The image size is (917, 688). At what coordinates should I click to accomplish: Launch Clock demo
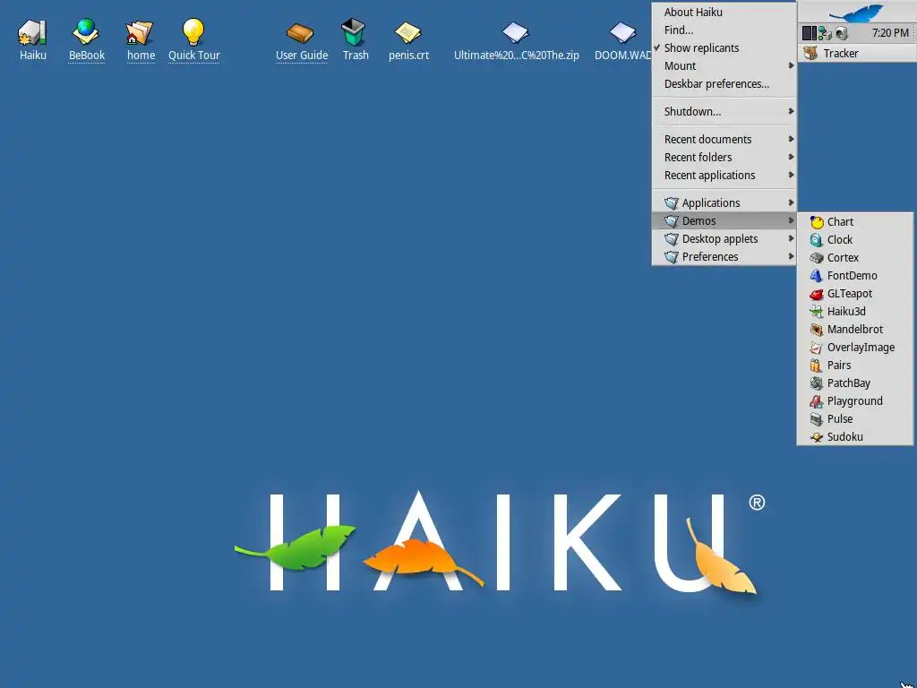pos(855,240)
